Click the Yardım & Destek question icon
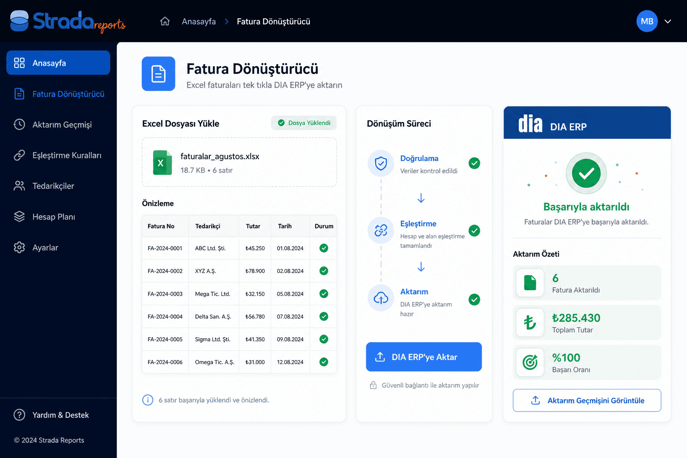The width and height of the screenshot is (687, 458). pyautogui.click(x=19, y=415)
